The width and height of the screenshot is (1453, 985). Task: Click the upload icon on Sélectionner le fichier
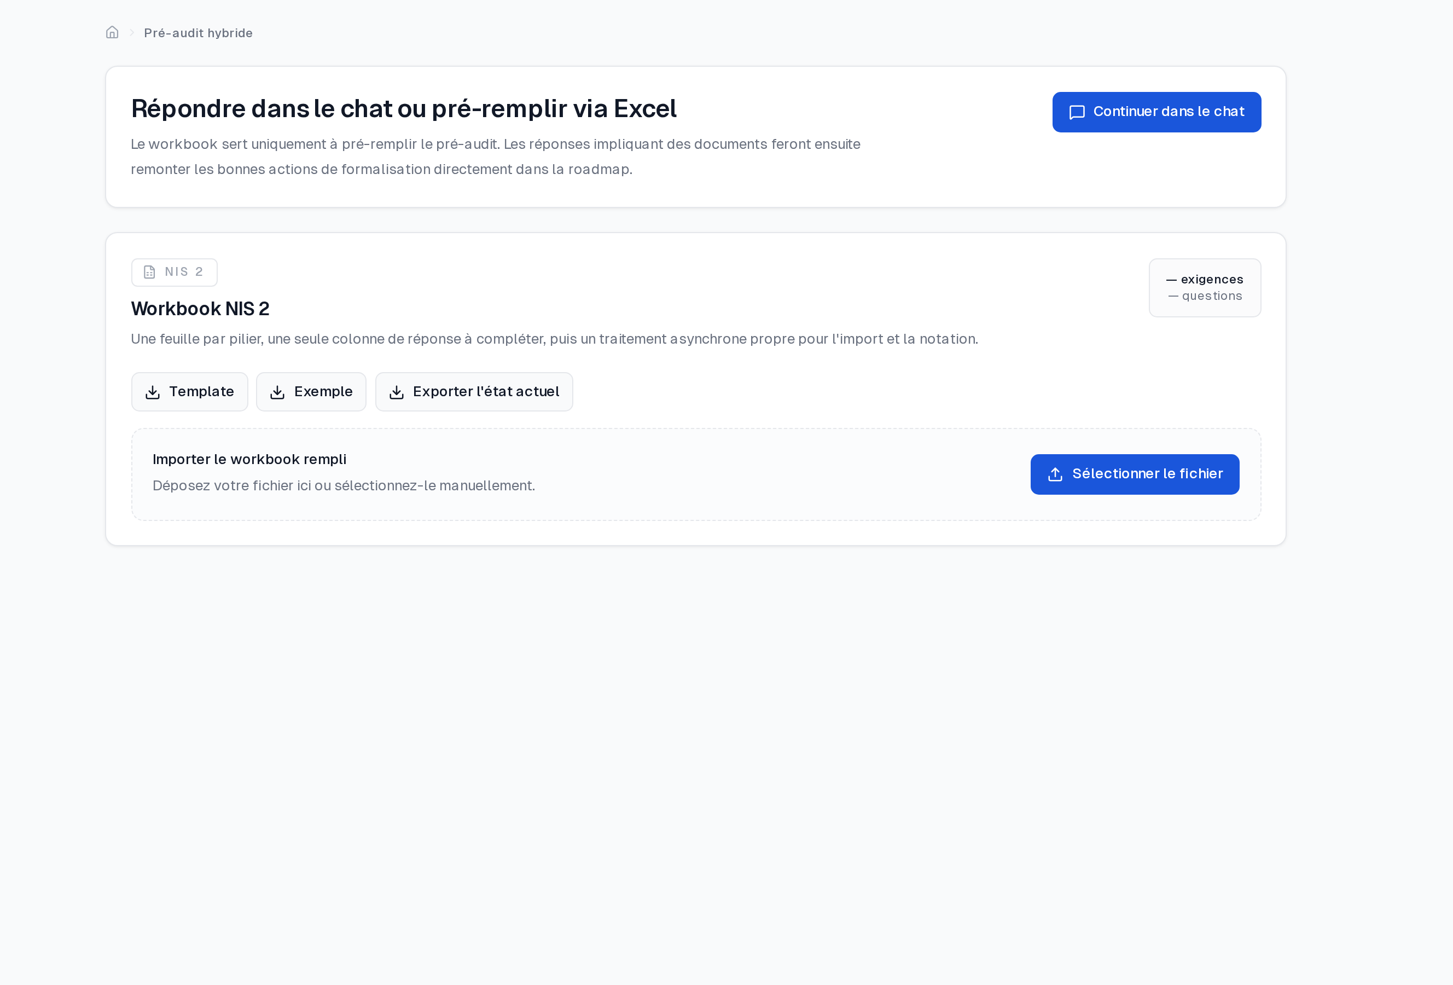click(x=1055, y=474)
